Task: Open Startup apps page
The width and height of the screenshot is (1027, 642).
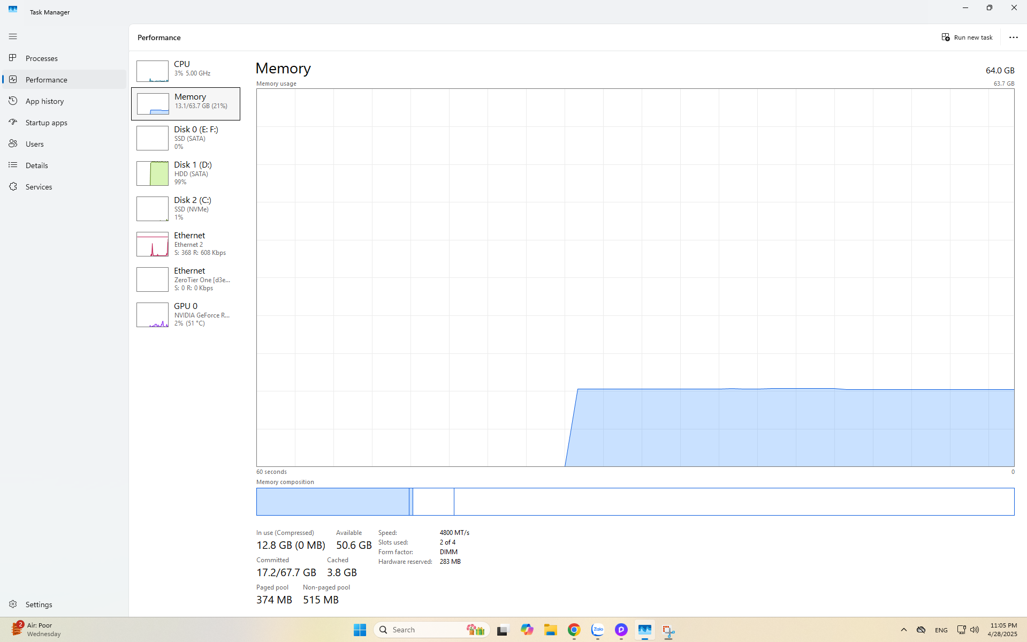Action: (x=64, y=122)
